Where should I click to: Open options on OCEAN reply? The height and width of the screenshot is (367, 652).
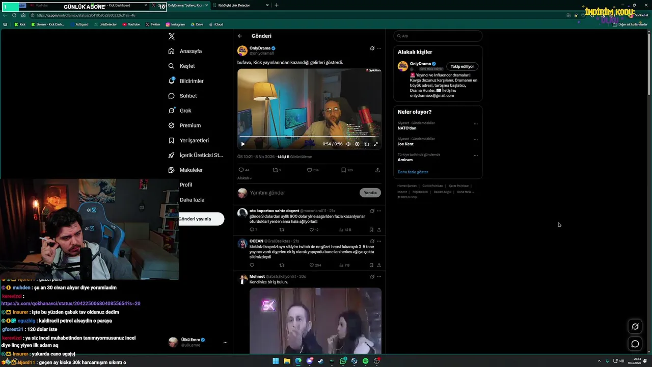tap(379, 241)
